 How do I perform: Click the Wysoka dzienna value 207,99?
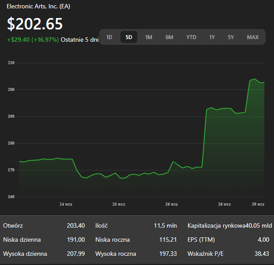click(x=76, y=254)
